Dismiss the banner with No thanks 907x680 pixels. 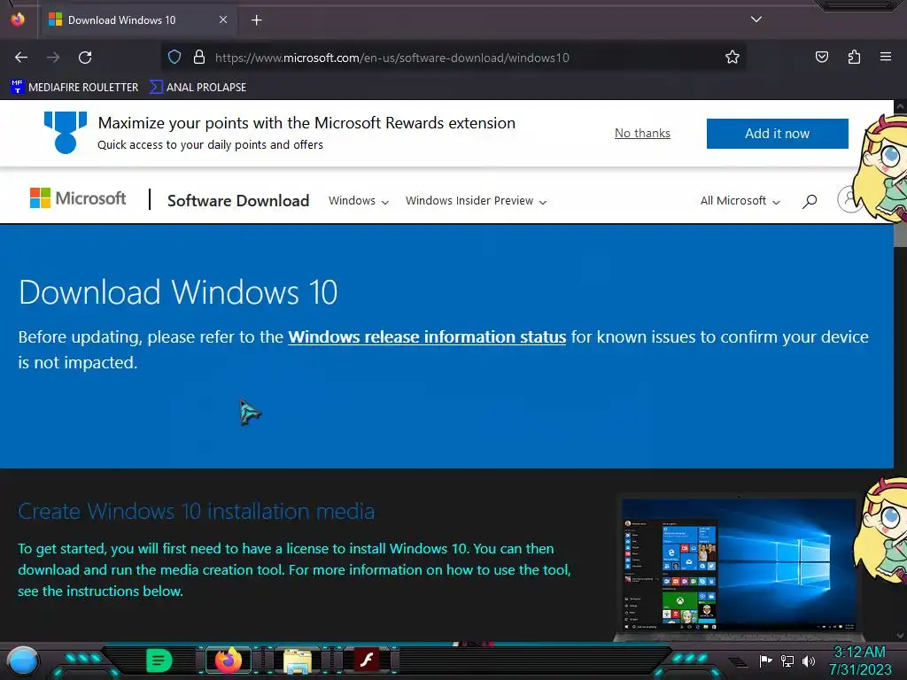pos(642,134)
